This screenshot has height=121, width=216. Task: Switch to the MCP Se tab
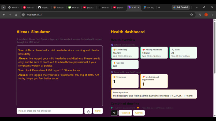pyautogui.click(x=74, y=7)
